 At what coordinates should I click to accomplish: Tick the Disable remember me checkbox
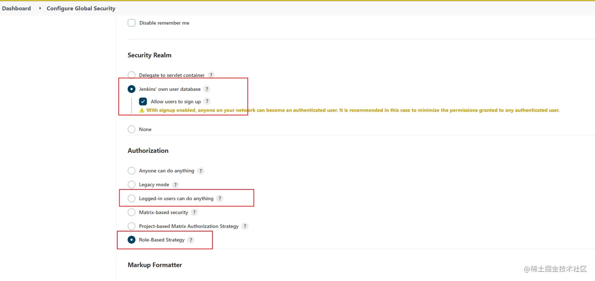coord(131,23)
